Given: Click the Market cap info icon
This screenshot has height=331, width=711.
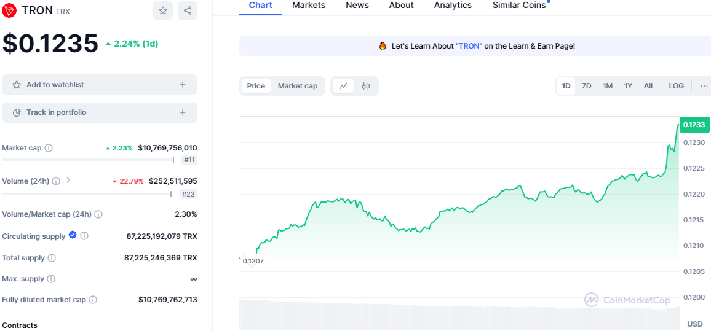Looking at the screenshot, I should [x=49, y=148].
